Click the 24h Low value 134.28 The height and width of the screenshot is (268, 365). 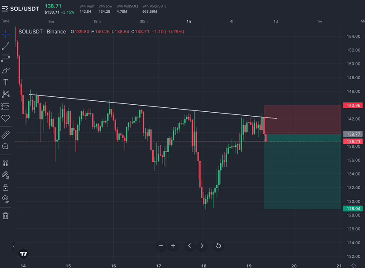104,11
